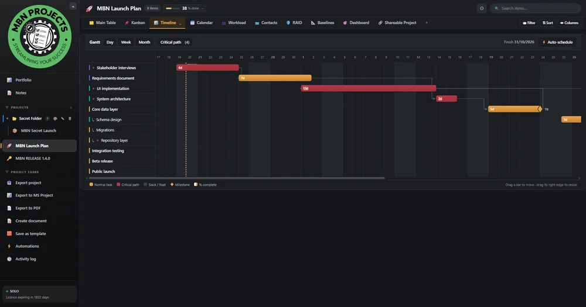Viewport: 586px width, 307px height.
Task: Select the Public launch task row
Action: [121, 171]
